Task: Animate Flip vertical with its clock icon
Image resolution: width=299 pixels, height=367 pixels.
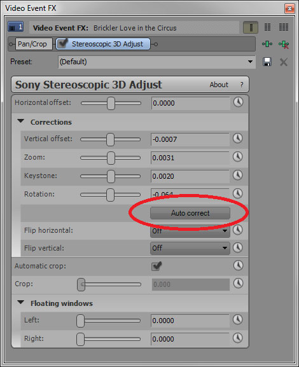Action: [238, 247]
